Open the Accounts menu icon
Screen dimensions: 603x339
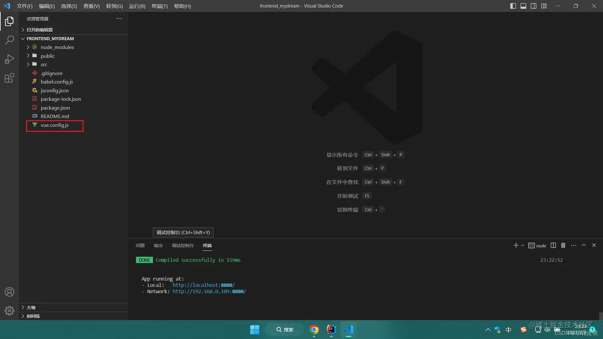coord(9,292)
